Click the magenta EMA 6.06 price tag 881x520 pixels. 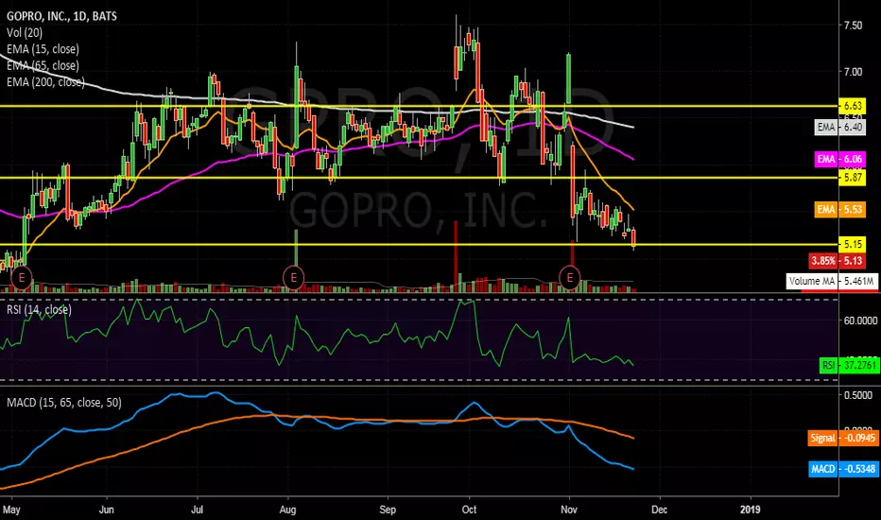(840, 159)
